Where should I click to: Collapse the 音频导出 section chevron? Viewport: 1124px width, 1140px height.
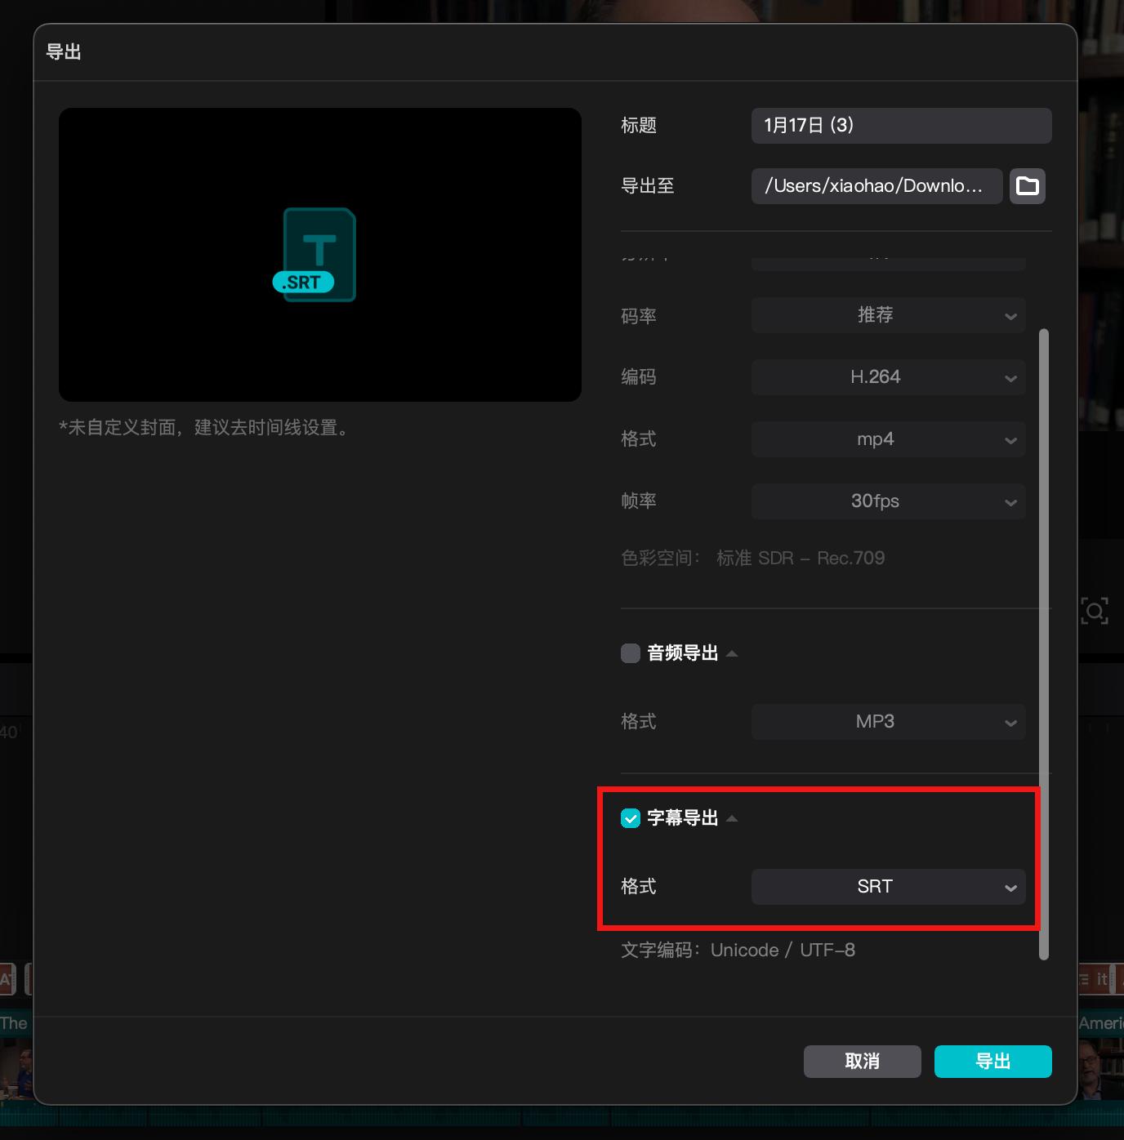(x=733, y=653)
